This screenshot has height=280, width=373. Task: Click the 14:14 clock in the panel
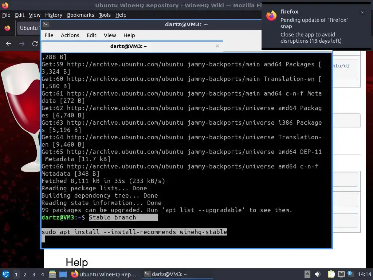[364, 274]
